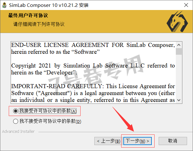Viewport: 193px width, 151px height.
Task: Close the SimLab Composer installer window
Action: 186,5
